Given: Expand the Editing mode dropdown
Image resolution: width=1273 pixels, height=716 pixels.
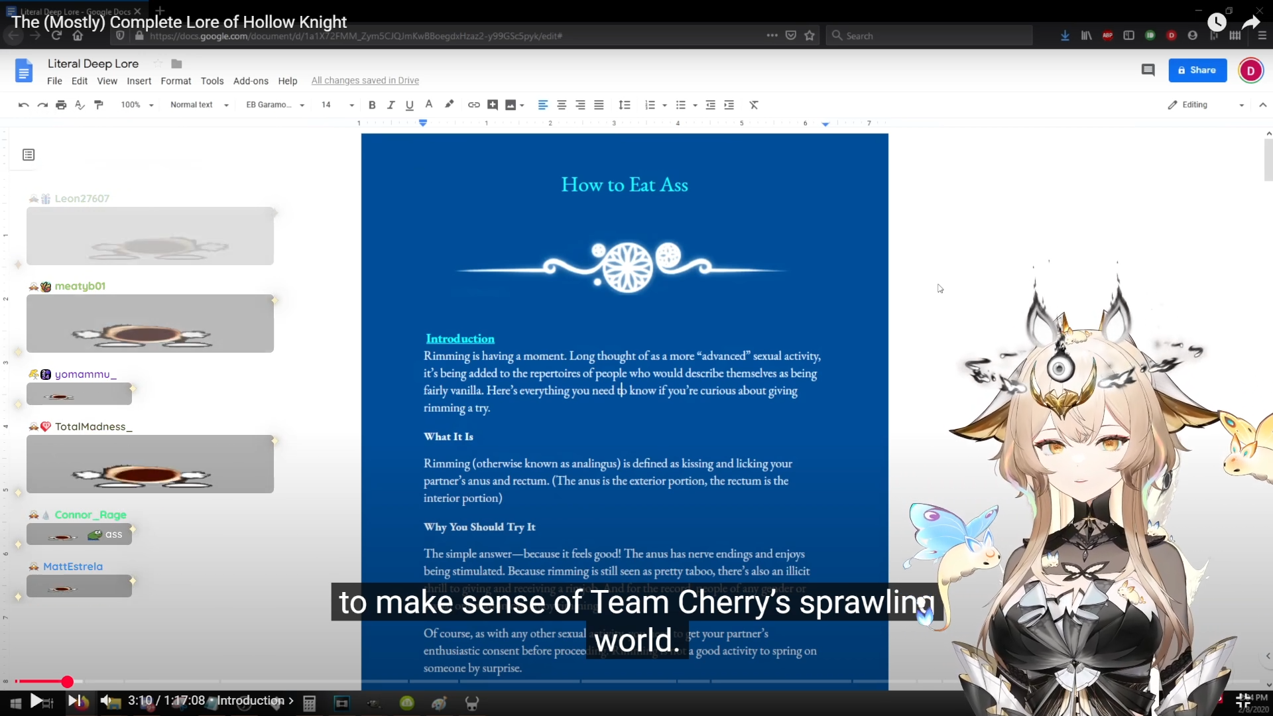Looking at the screenshot, I should tap(1207, 105).
